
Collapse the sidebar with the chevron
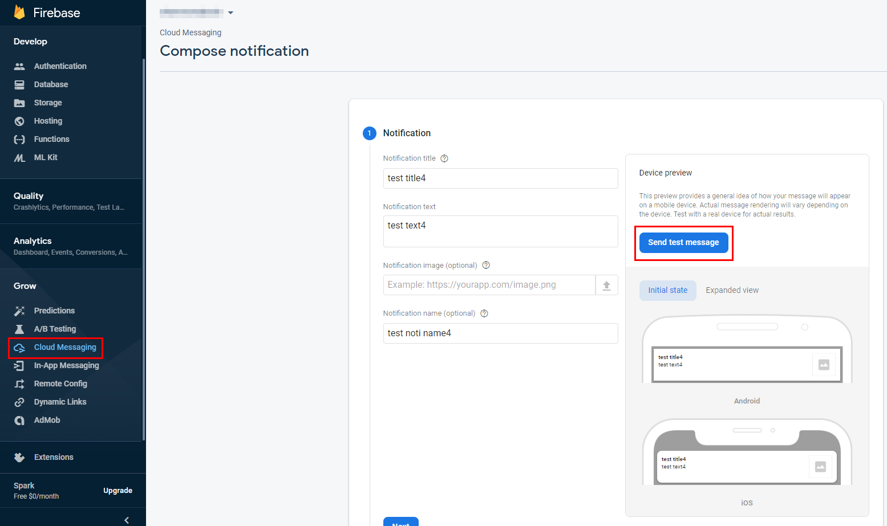pos(127,520)
